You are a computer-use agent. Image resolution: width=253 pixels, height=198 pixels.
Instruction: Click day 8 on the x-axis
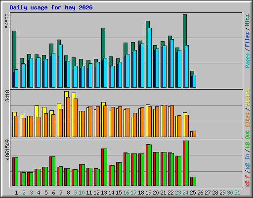68,193
